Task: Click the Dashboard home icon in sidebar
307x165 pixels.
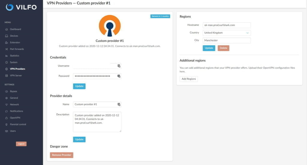Action: [x=7, y=29]
